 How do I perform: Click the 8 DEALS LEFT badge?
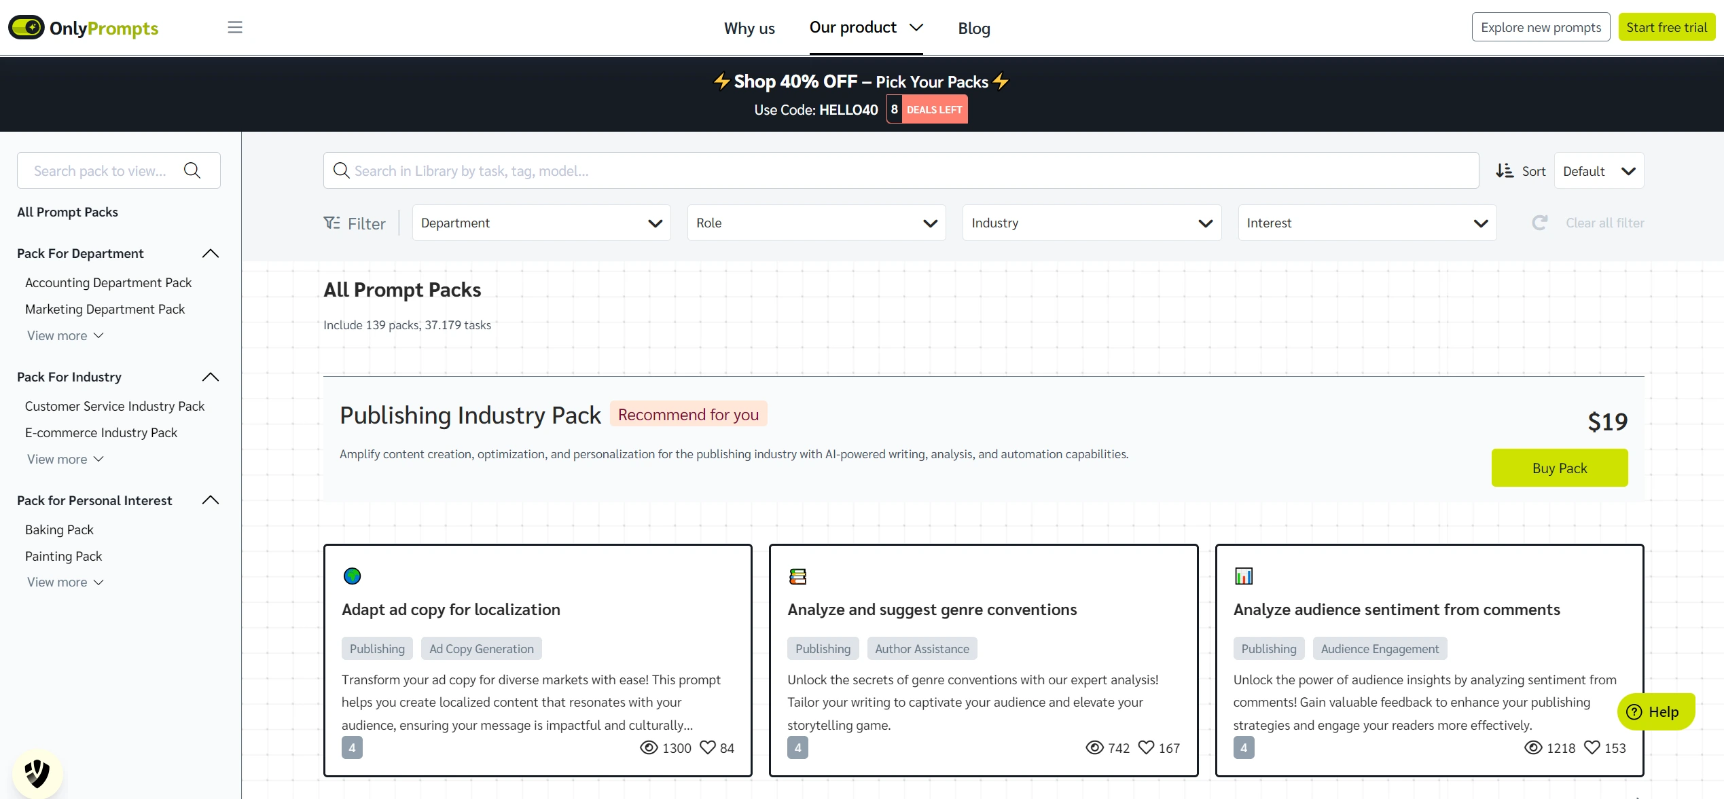pos(927,109)
